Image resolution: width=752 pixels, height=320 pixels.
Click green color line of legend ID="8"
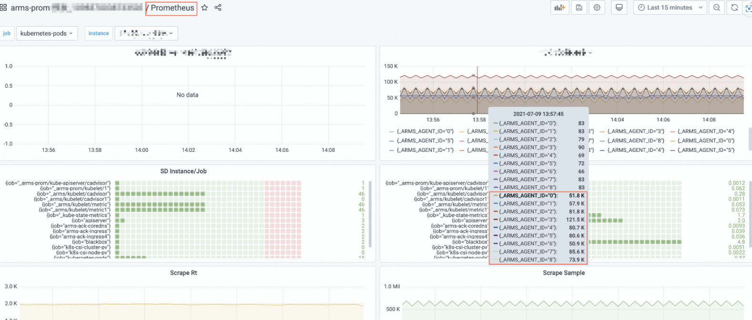tap(602, 141)
